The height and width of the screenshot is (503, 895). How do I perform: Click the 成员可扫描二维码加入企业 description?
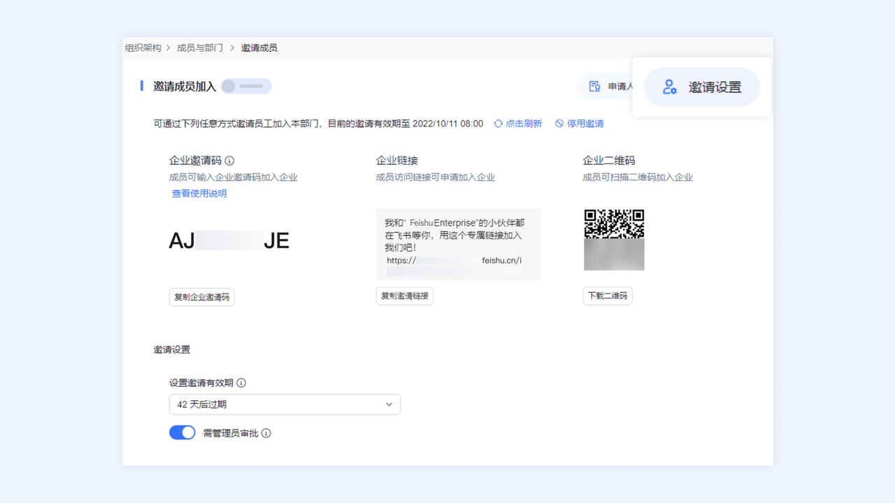(638, 177)
